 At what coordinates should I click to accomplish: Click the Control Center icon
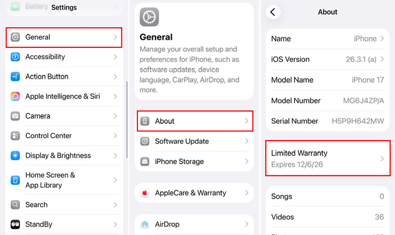(x=15, y=136)
